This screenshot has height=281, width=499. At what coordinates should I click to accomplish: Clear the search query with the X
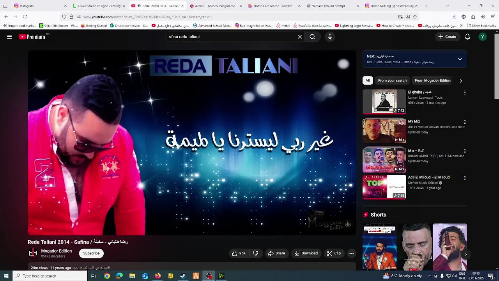(x=300, y=37)
